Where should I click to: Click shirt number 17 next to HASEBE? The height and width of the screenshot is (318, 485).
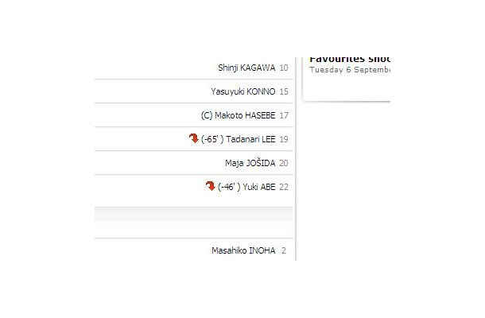click(284, 115)
